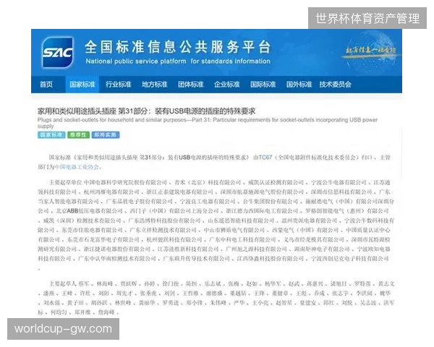Screen dimensions: 434x347
Task: Open the 中国电器工业协会 link
Action: [x=77, y=167]
